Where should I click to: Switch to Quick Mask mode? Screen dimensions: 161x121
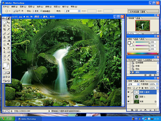pyautogui.click(x=8, y=73)
